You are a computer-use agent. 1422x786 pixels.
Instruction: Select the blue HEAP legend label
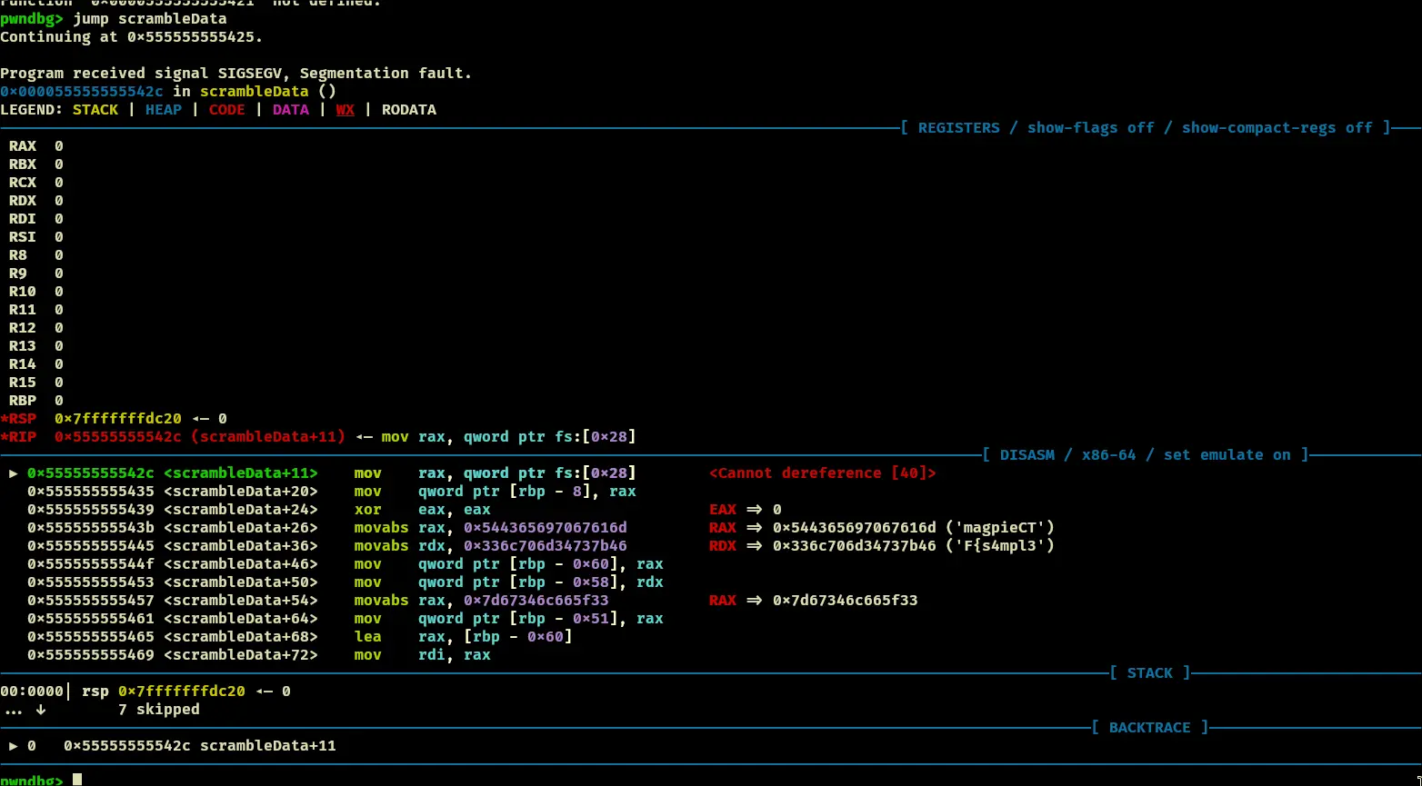[164, 110]
